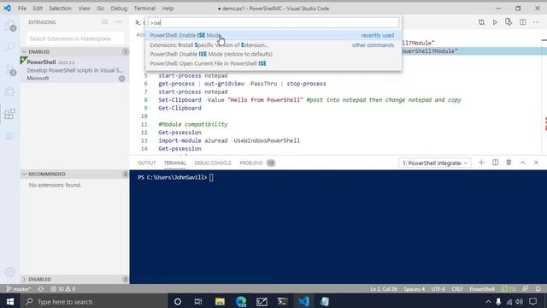Image resolution: width=547 pixels, height=308 pixels.
Task: Click the command palette input field
Action: (x=273, y=23)
